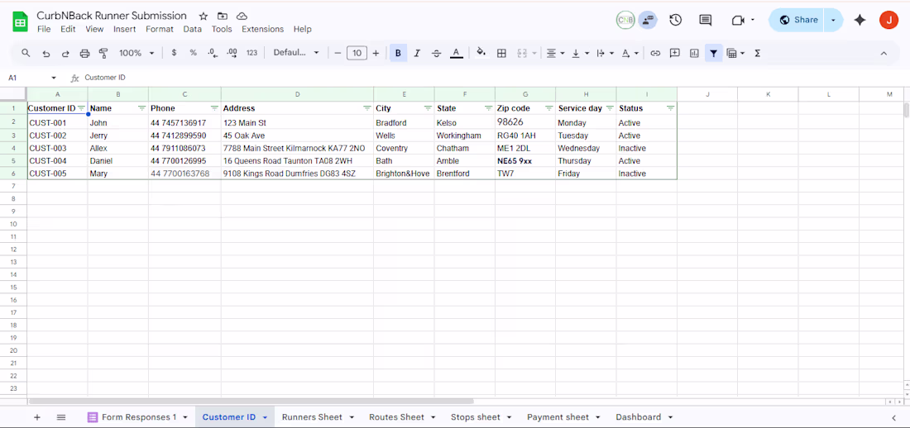Screen dimensions: 910x428
Task: Open text wrapping dropdown
Action: pos(606,53)
